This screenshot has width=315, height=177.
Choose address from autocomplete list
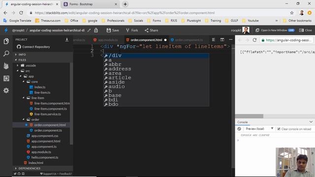tap(156, 69)
